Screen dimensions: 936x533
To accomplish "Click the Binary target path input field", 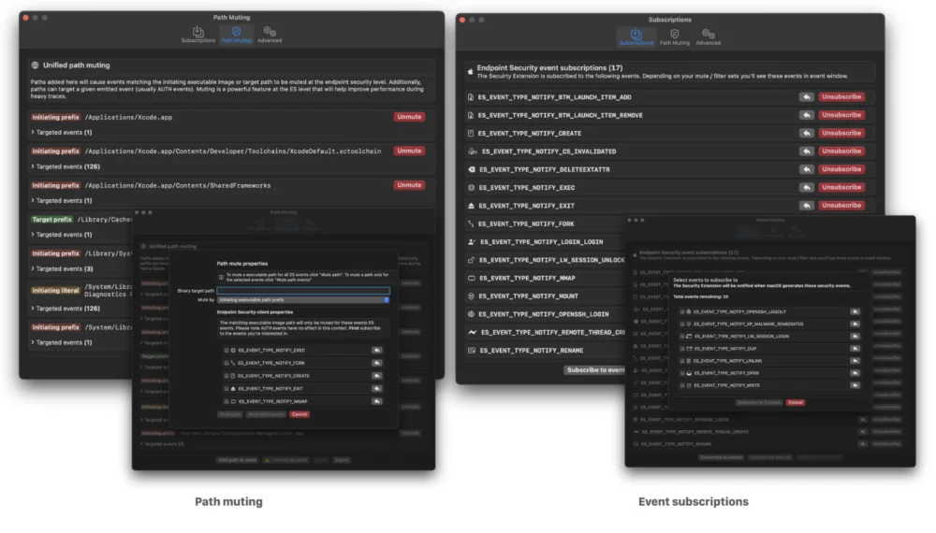I will tap(303, 291).
